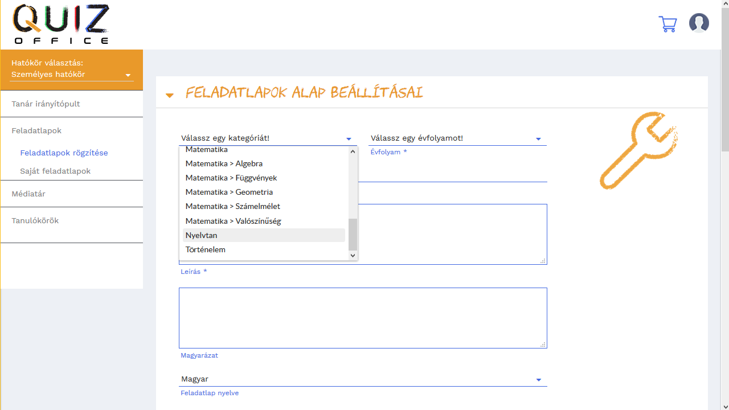Click the category list scrollbar thumb

(x=353, y=235)
